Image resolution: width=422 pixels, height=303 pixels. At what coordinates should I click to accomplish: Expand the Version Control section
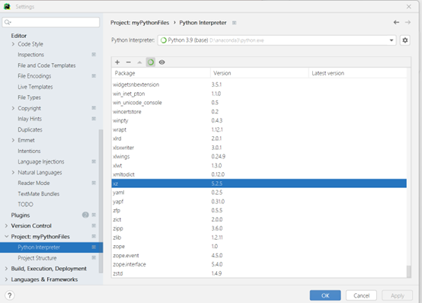pos(6,226)
